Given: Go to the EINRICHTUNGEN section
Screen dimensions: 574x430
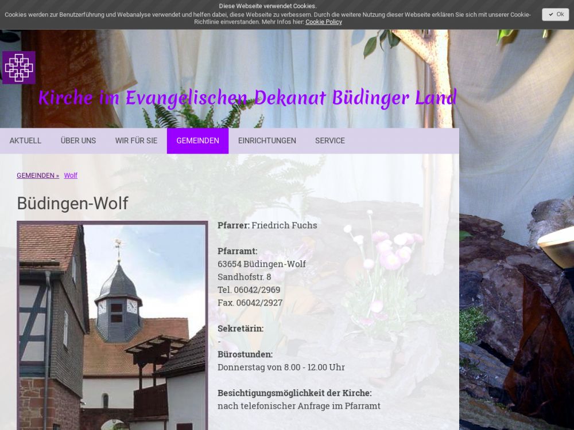Looking at the screenshot, I should [267, 140].
